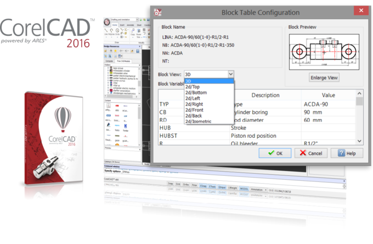Close the Block Table Configuration dialog
The width and height of the screenshot is (373, 244).
361,10
